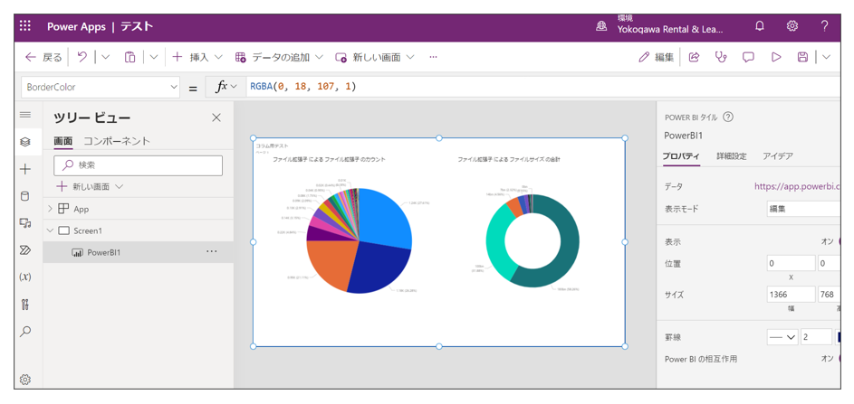This screenshot has height=404, width=854.
Task: Expand the undo dropdown chevron
Action: tap(106, 57)
